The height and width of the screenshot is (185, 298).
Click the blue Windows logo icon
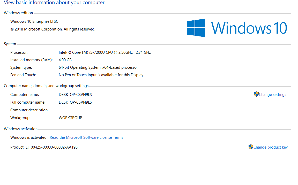pyautogui.click(x=196, y=28)
